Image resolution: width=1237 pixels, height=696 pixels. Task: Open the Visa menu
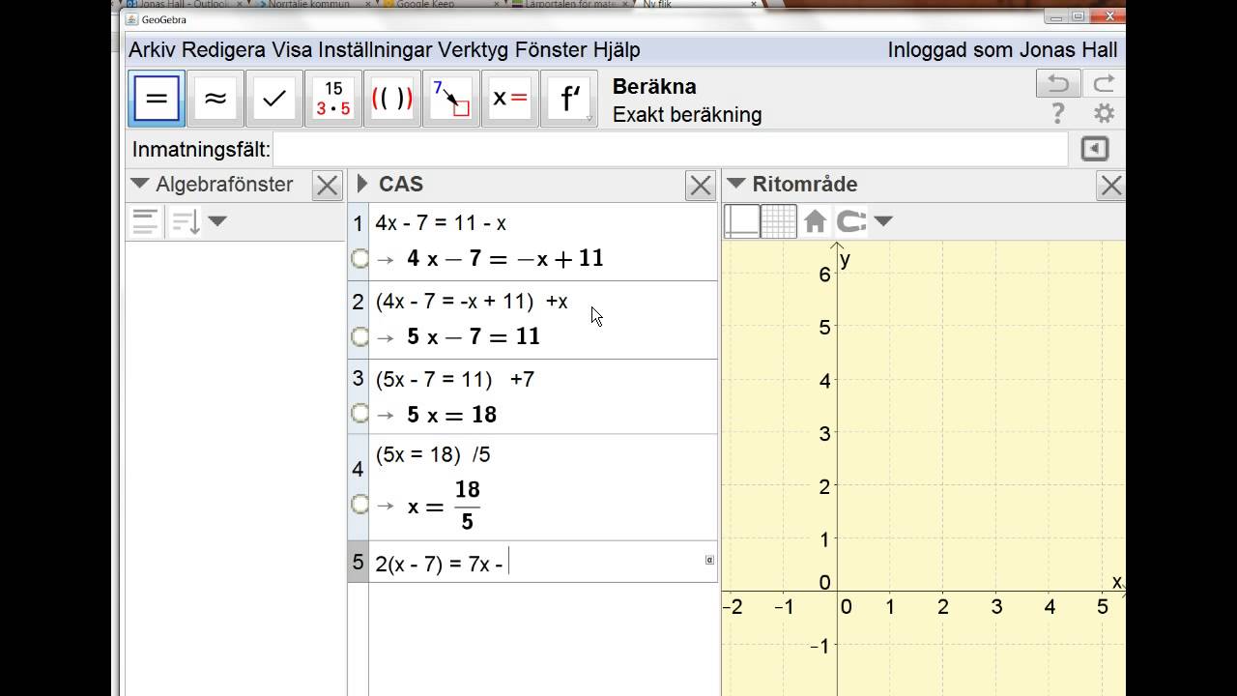click(x=291, y=50)
